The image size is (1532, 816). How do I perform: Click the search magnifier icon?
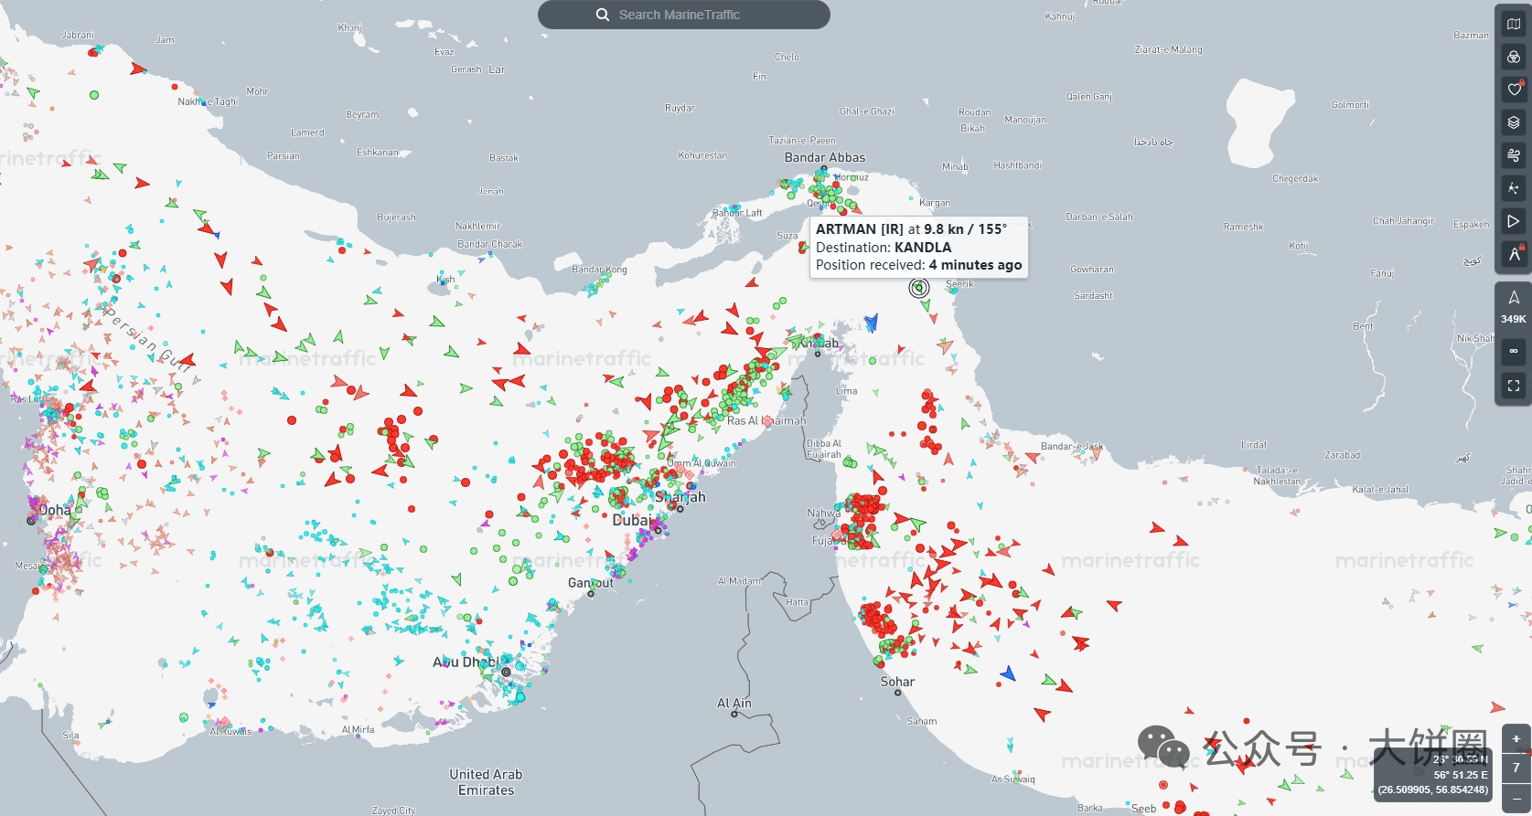click(603, 15)
